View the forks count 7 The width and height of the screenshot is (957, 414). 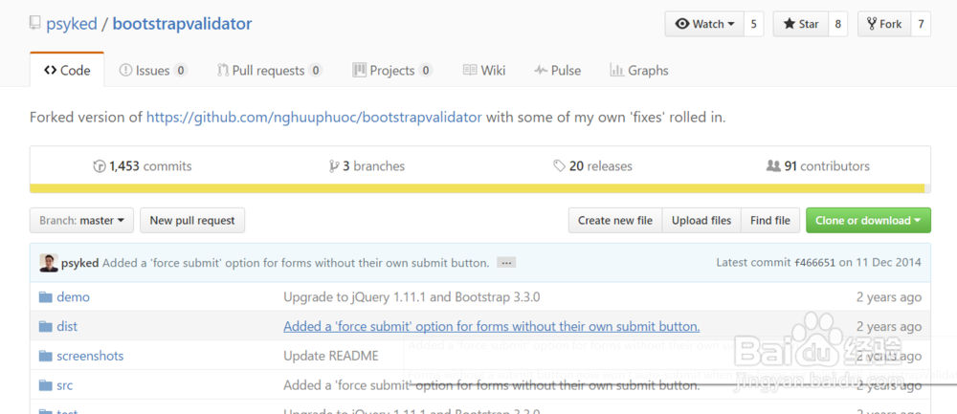[x=921, y=25]
